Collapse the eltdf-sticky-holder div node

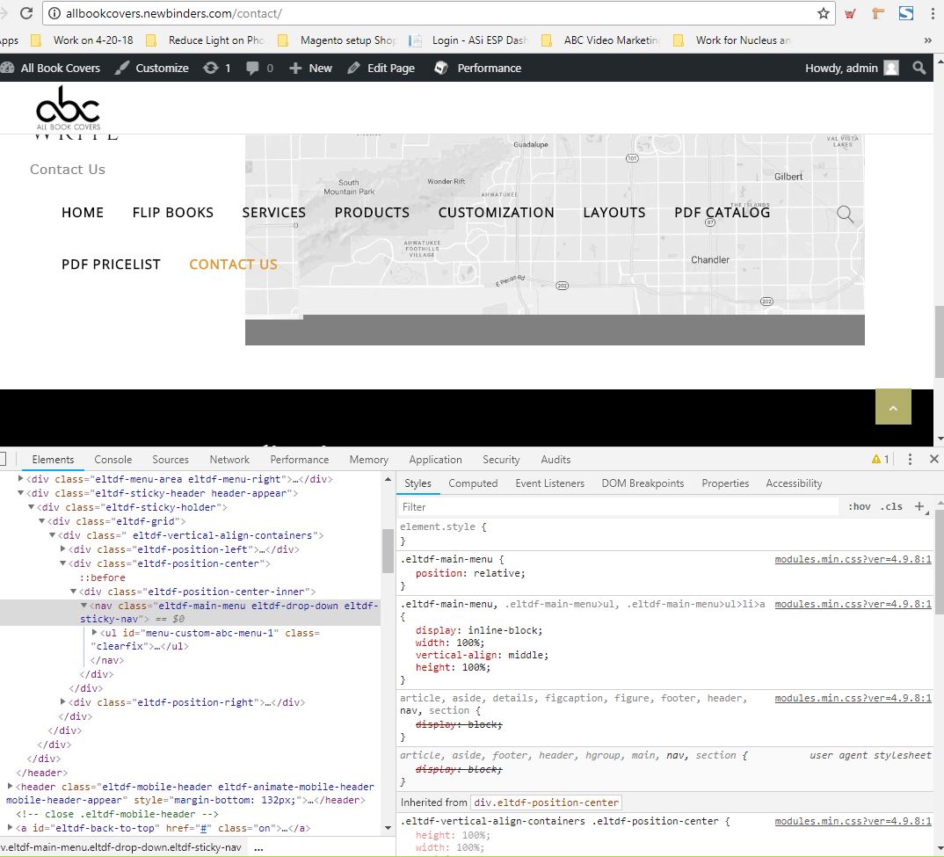click(x=32, y=507)
